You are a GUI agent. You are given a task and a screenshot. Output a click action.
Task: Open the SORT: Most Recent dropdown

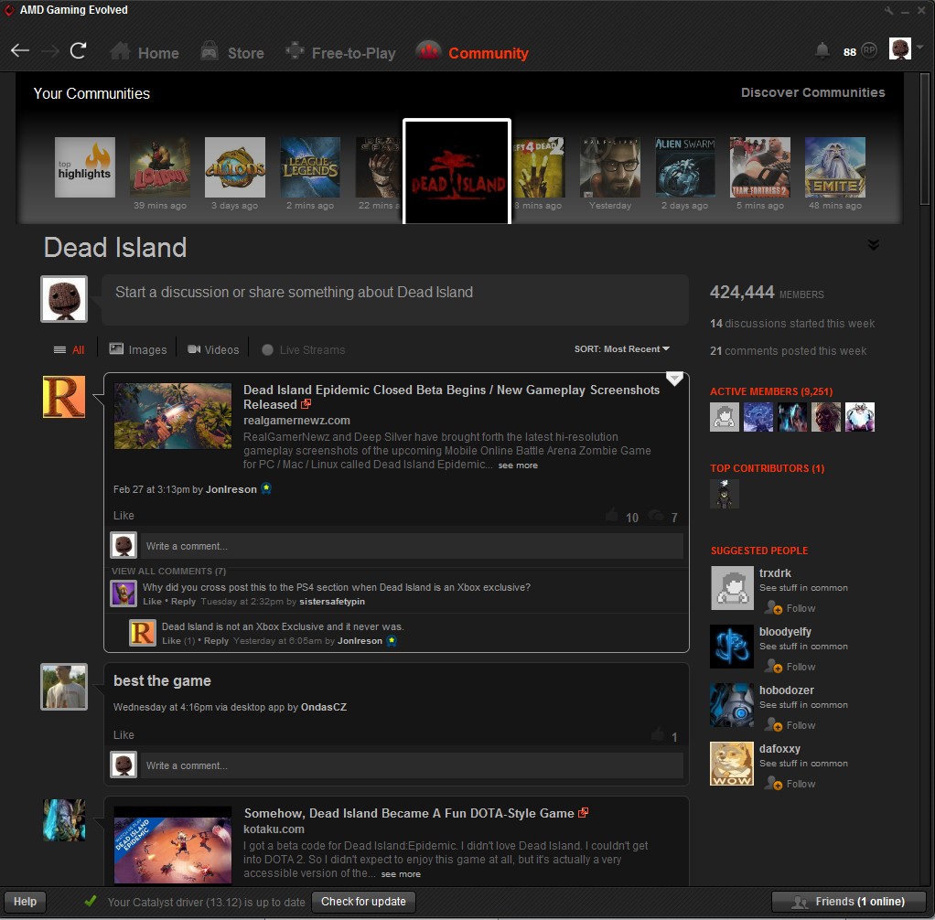tap(622, 348)
